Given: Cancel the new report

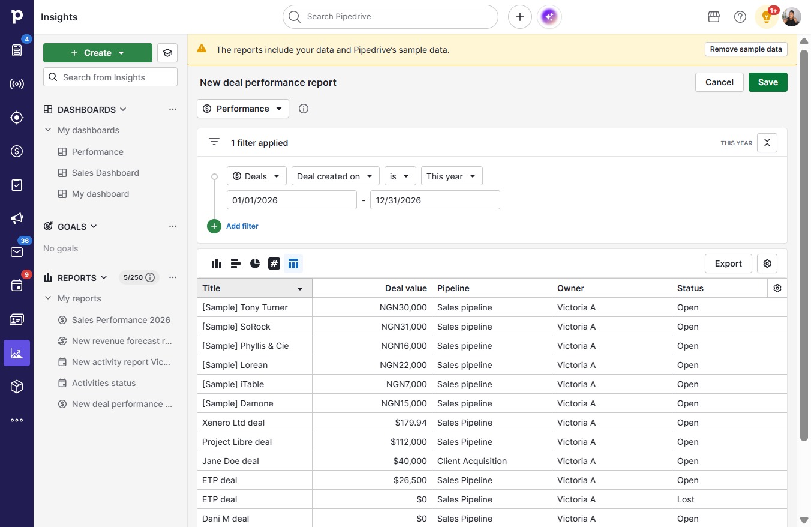Looking at the screenshot, I should click(x=719, y=82).
